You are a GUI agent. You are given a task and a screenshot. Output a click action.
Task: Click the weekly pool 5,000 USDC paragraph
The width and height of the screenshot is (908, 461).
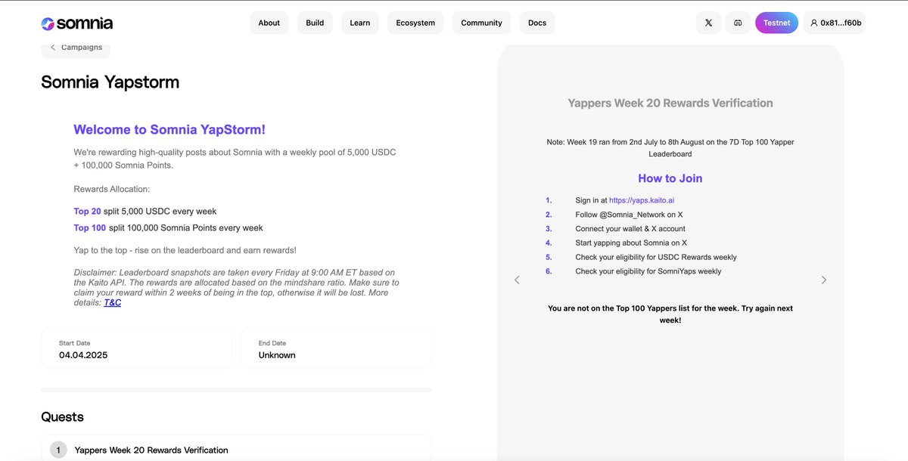235,159
